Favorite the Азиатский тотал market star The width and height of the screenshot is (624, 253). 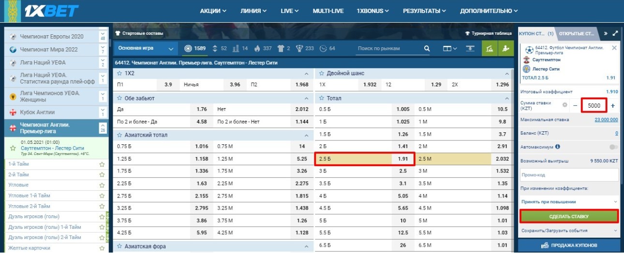[119, 135]
